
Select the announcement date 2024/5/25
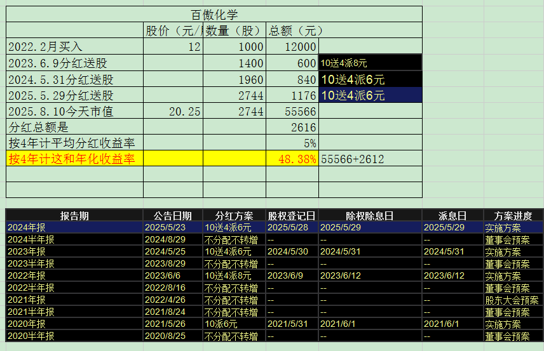pos(173,251)
